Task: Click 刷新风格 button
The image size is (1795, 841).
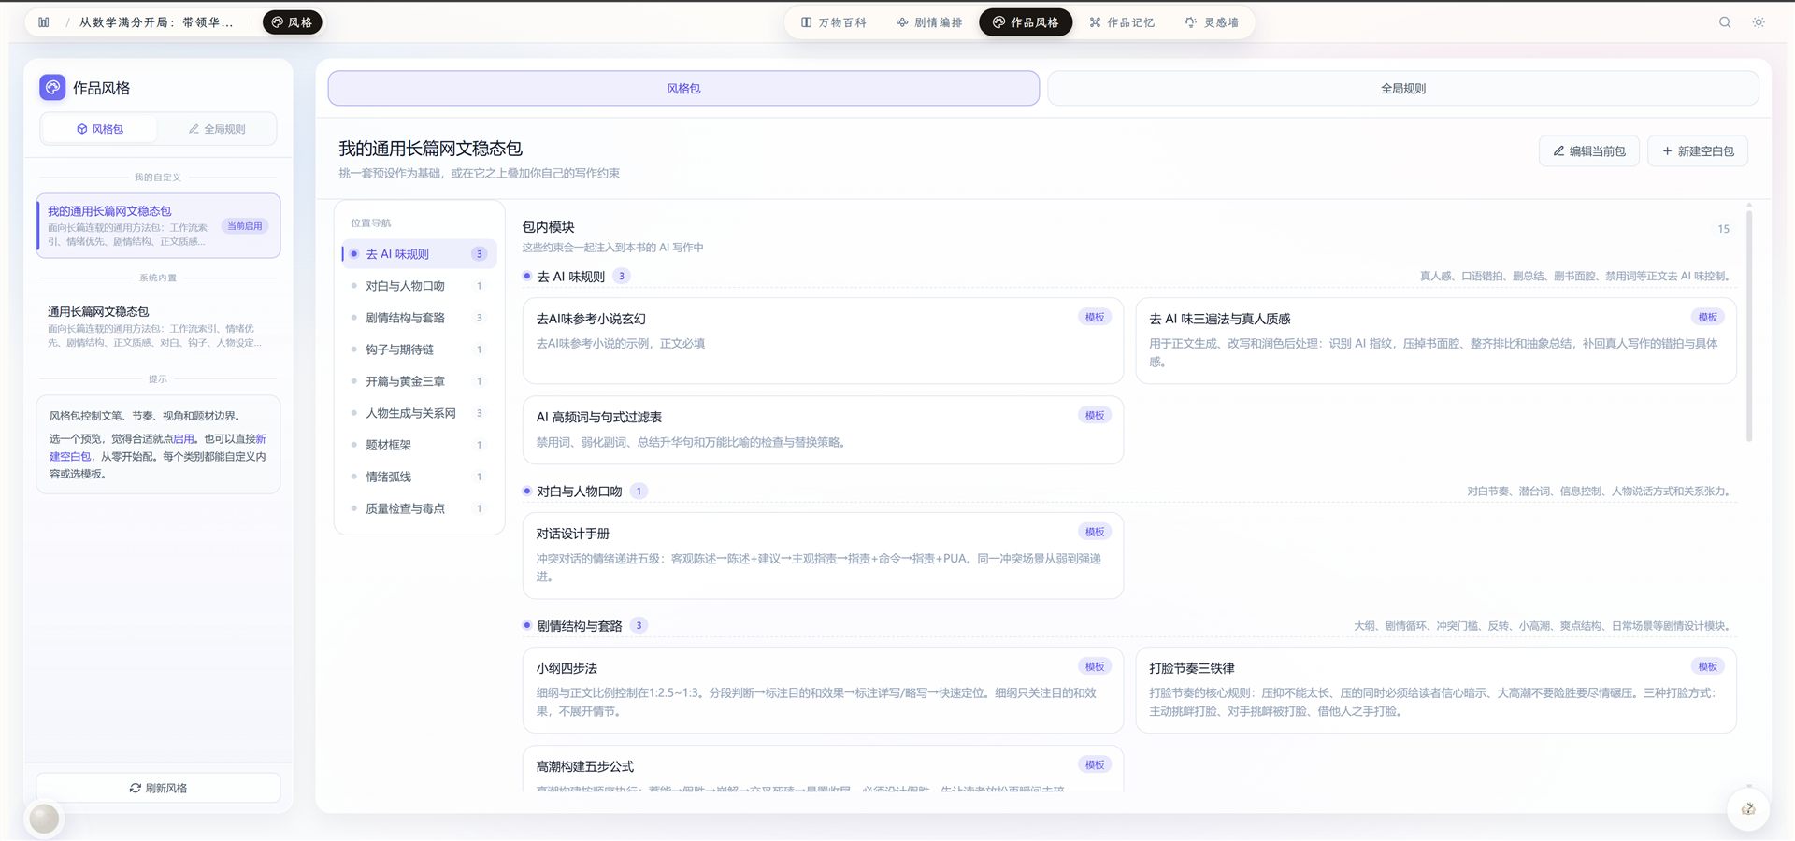Action: tap(158, 788)
